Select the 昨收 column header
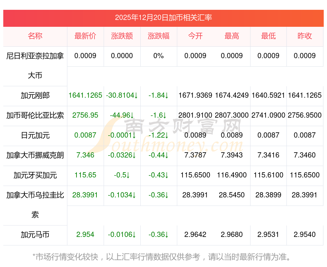This screenshot has width=327, height=267. click(x=305, y=36)
